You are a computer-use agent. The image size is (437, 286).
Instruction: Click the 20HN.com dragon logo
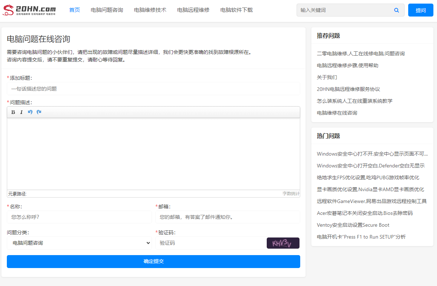[x=30, y=10]
